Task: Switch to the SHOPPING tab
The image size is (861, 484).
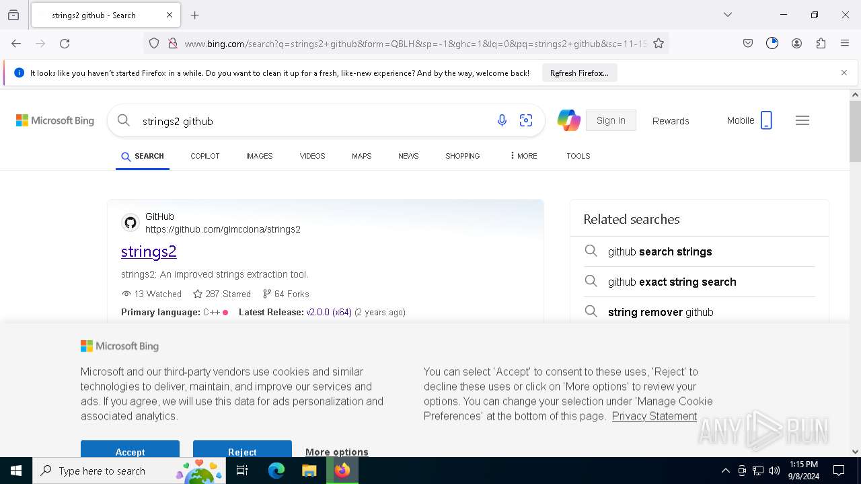Action: click(463, 156)
